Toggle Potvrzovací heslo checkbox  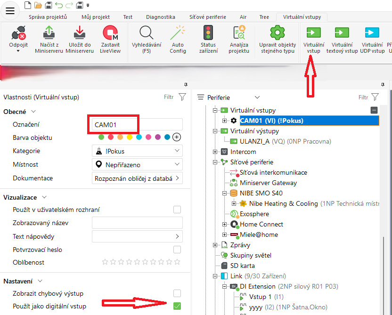pyautogui.click(x=177, y=250)
